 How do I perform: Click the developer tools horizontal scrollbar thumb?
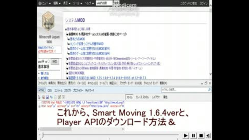[56, 129]
